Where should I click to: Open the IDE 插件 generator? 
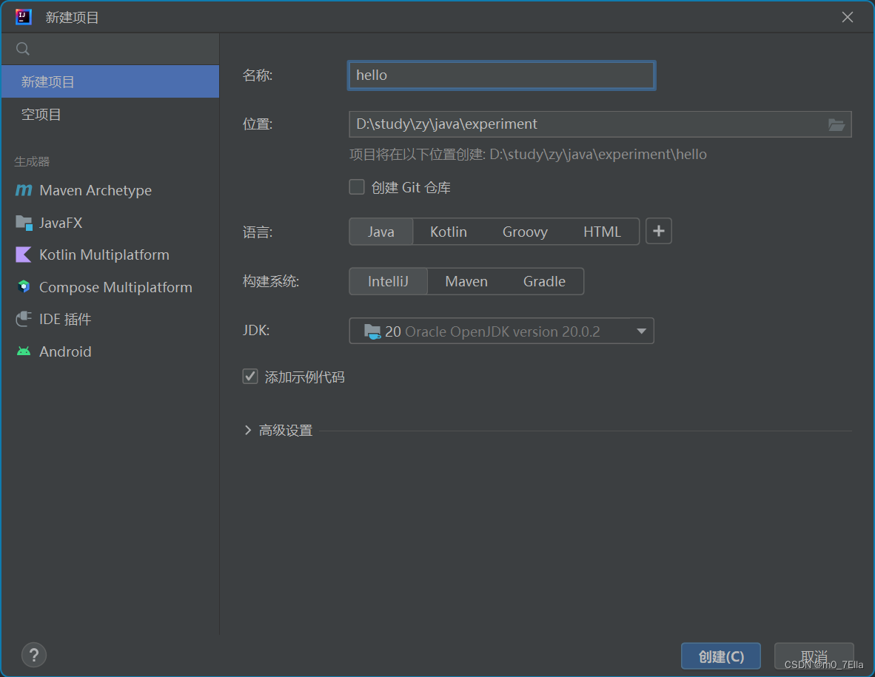click(x=23, y=319)
